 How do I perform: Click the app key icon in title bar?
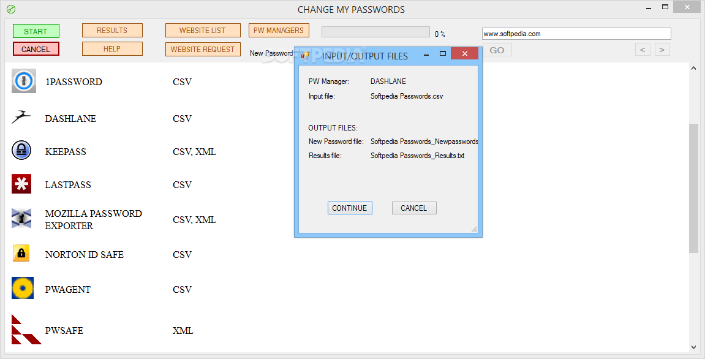tap(11, 9)
